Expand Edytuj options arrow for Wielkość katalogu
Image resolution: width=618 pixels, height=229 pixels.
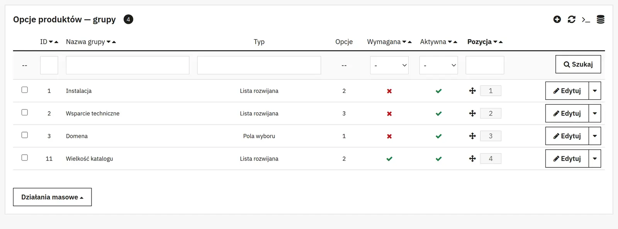595,159
